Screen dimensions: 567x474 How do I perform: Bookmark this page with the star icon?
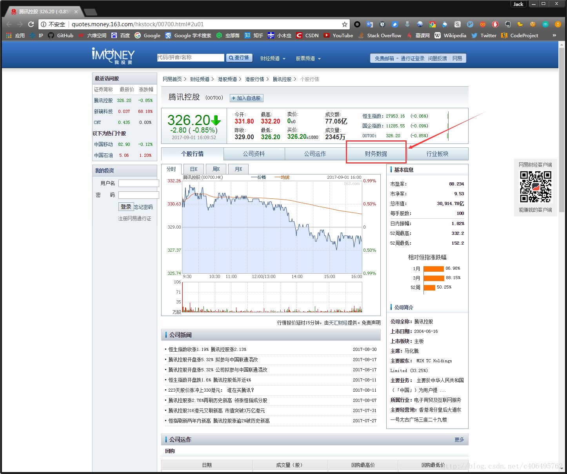click(x=345, y=24)
